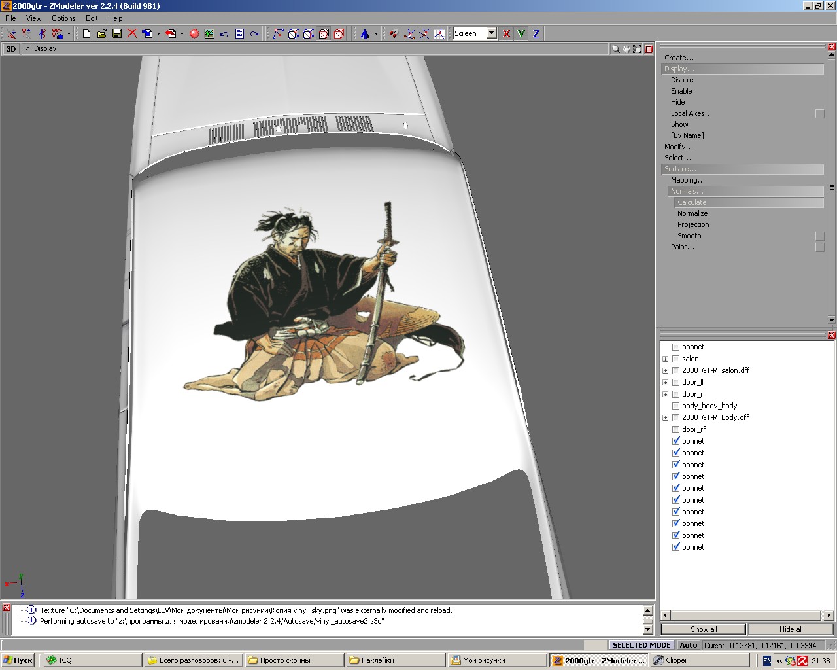This screenshot has width=837, height=670.
Task: Tick the door_lf checkbox
Action: tap(676, 382)
